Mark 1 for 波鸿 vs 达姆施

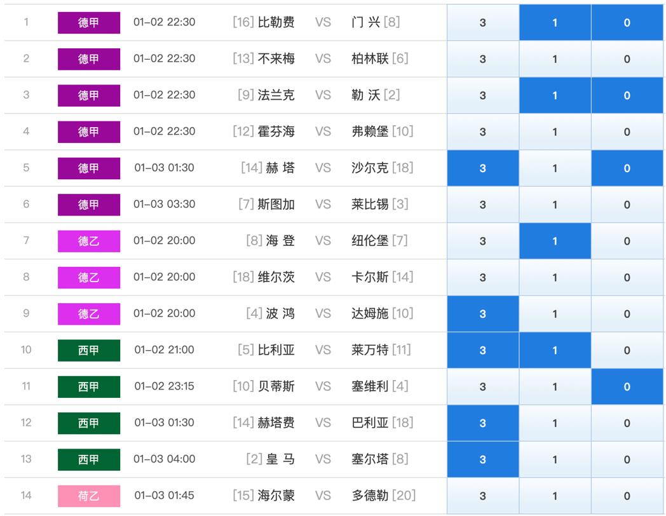click(x=555, y=314)
